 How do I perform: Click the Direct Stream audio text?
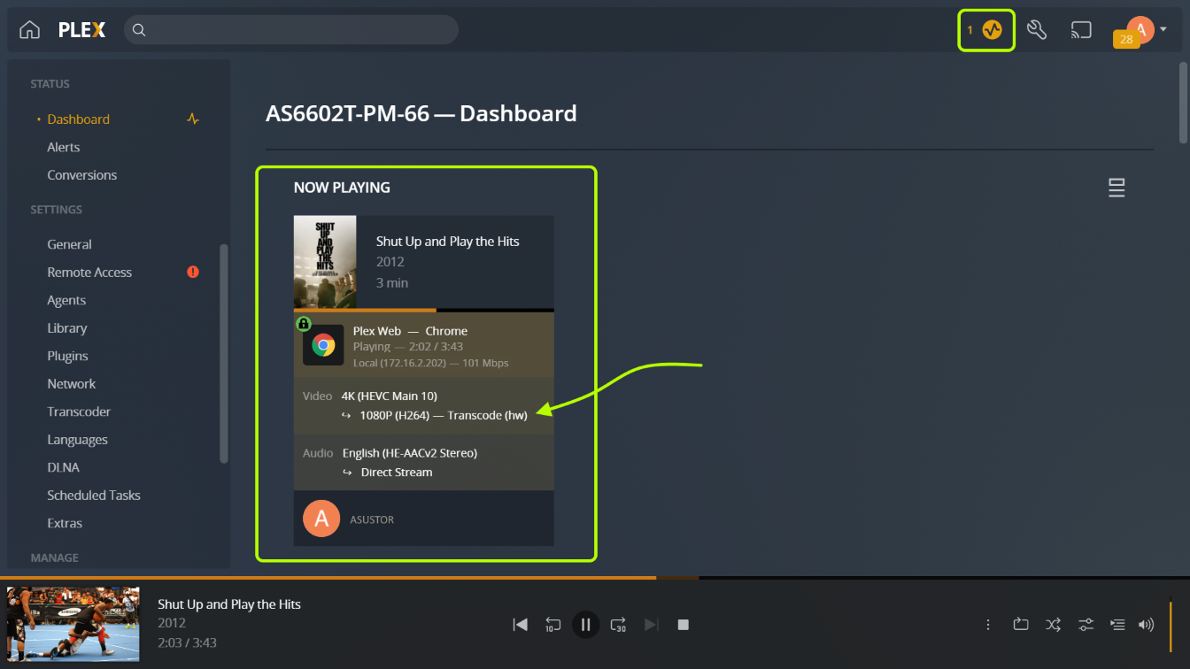point(397,473)
